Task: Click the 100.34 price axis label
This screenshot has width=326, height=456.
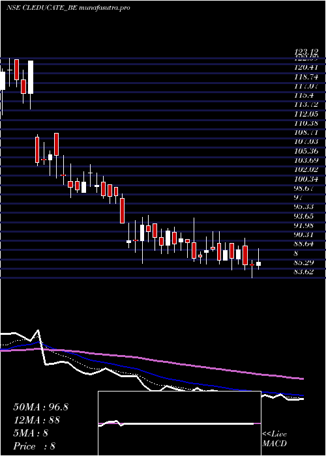Action: tap(306, 179)
